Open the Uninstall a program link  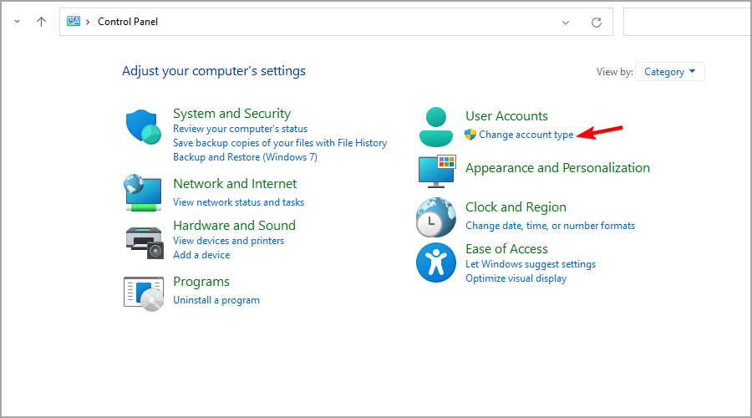216,300
